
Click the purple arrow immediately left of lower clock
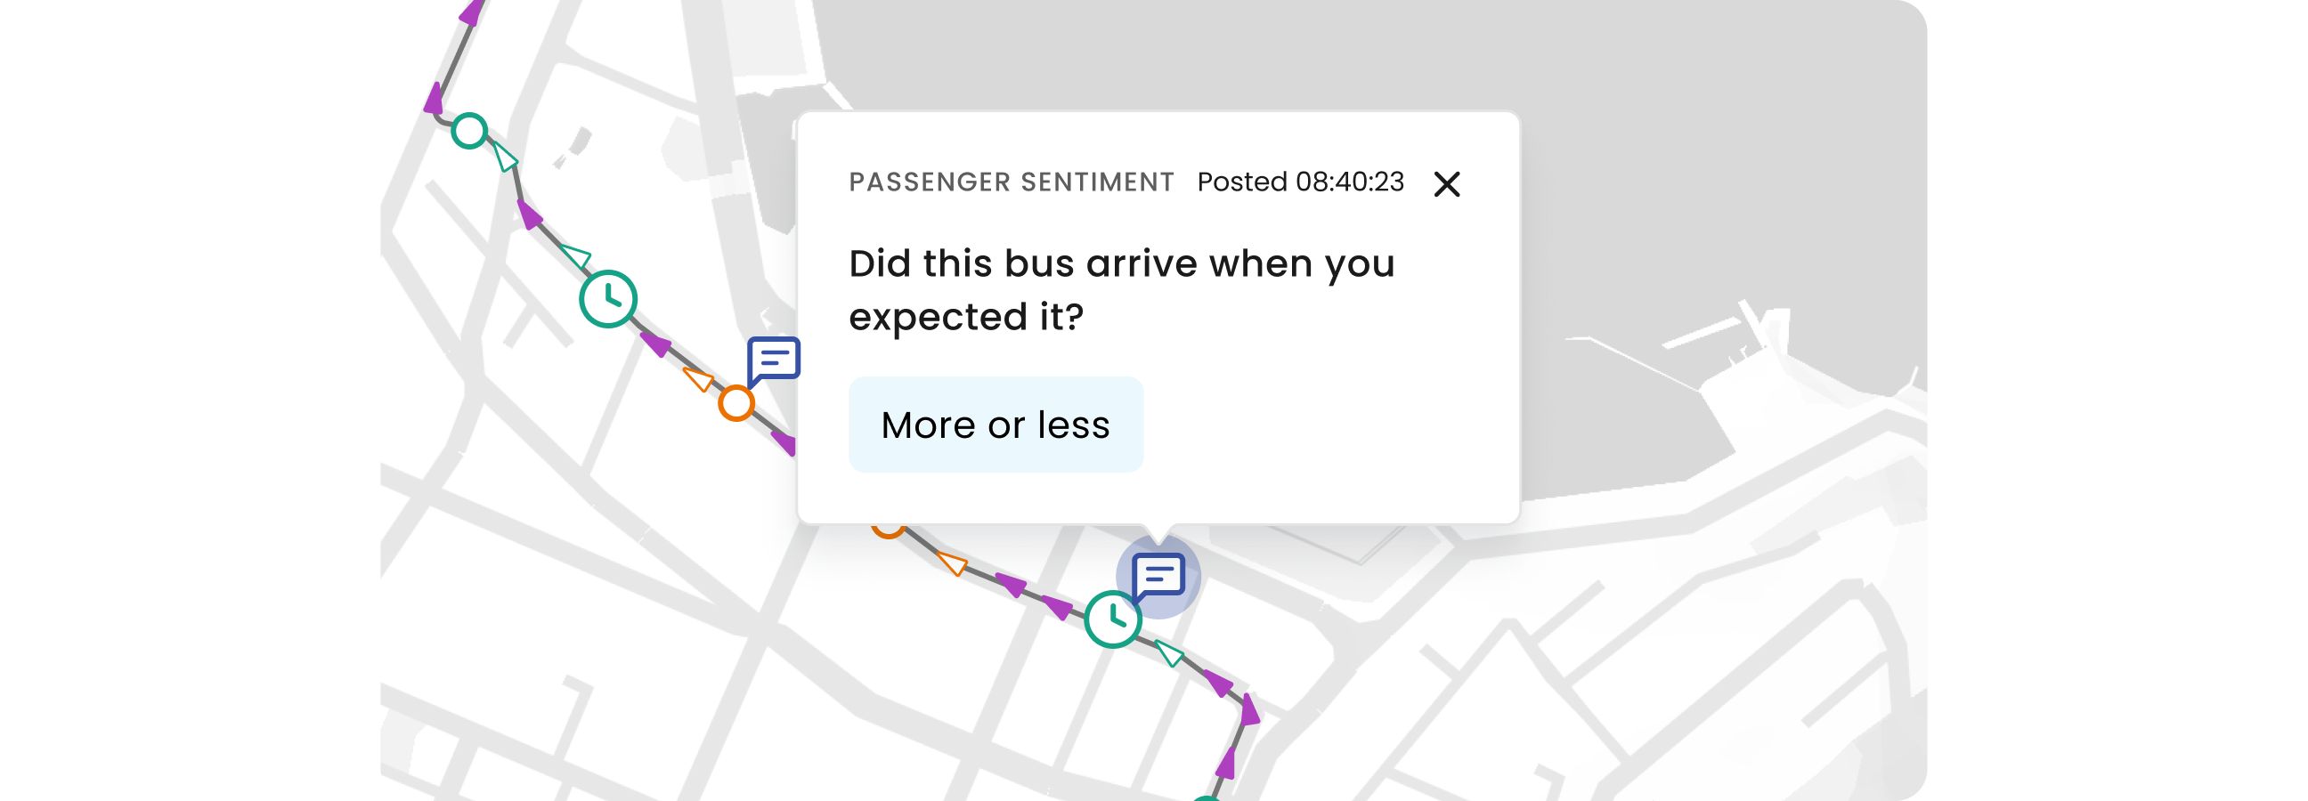point(1057,607)
